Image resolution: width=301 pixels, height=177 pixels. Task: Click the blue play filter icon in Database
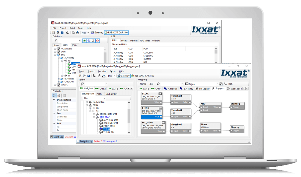(89, 40)
